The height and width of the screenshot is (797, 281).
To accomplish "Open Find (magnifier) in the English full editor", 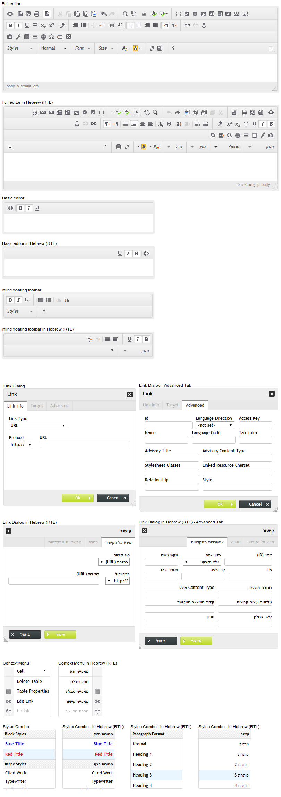I will point(125,14).
